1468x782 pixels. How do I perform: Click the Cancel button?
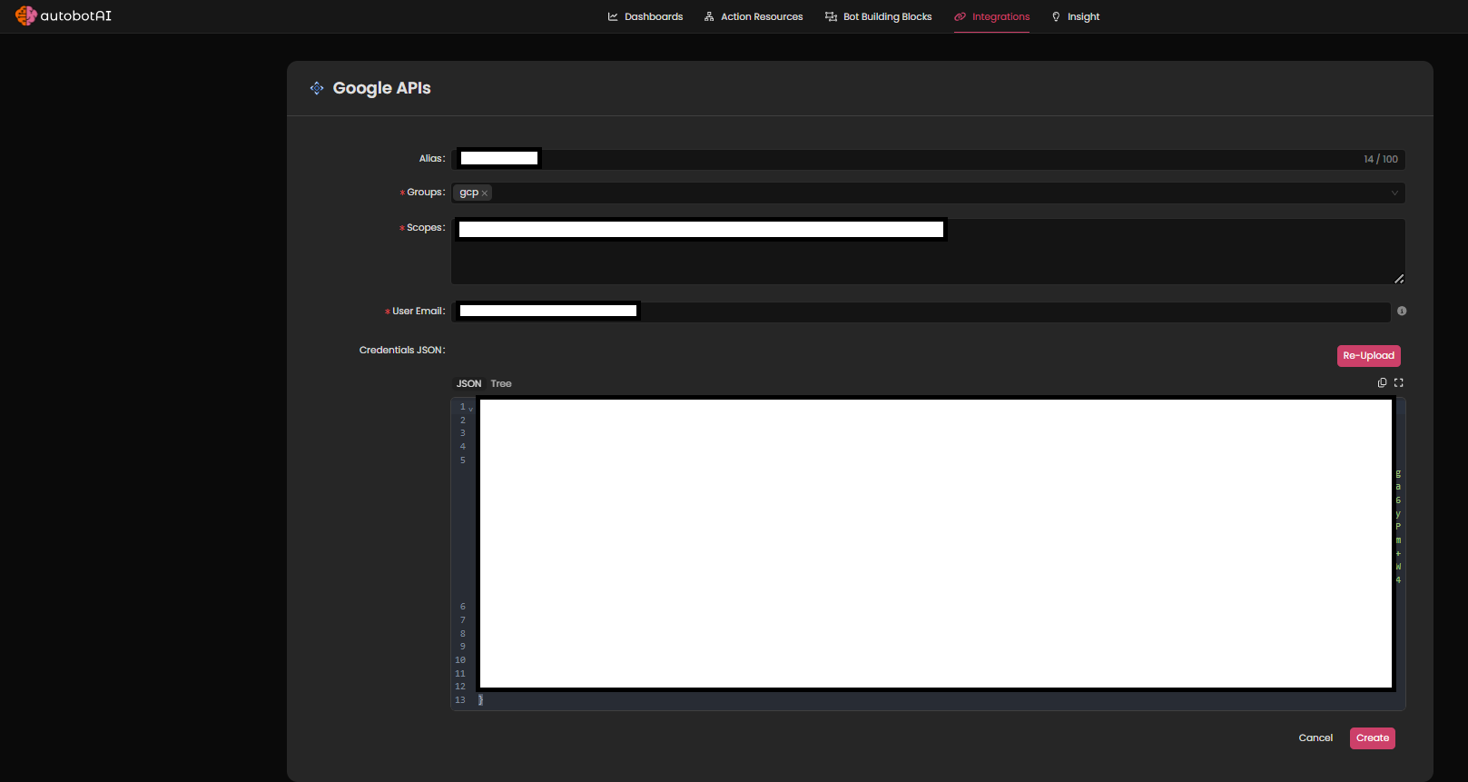point(1315,738)
